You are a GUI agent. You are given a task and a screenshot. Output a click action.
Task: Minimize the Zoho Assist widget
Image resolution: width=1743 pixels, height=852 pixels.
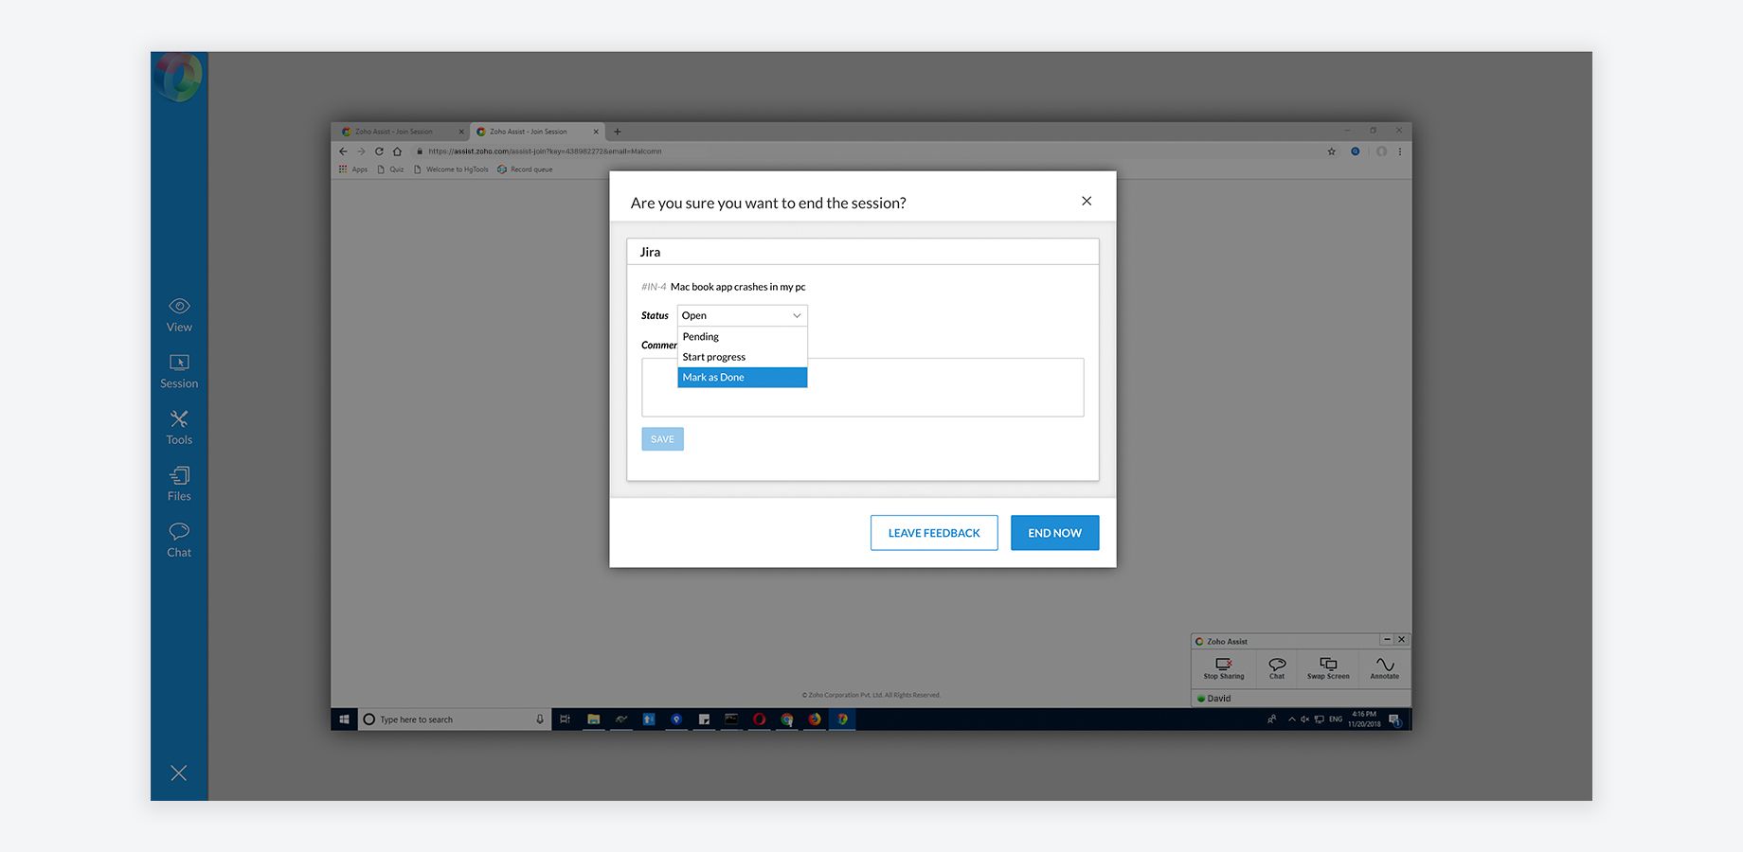click(x=1387, y=640)
